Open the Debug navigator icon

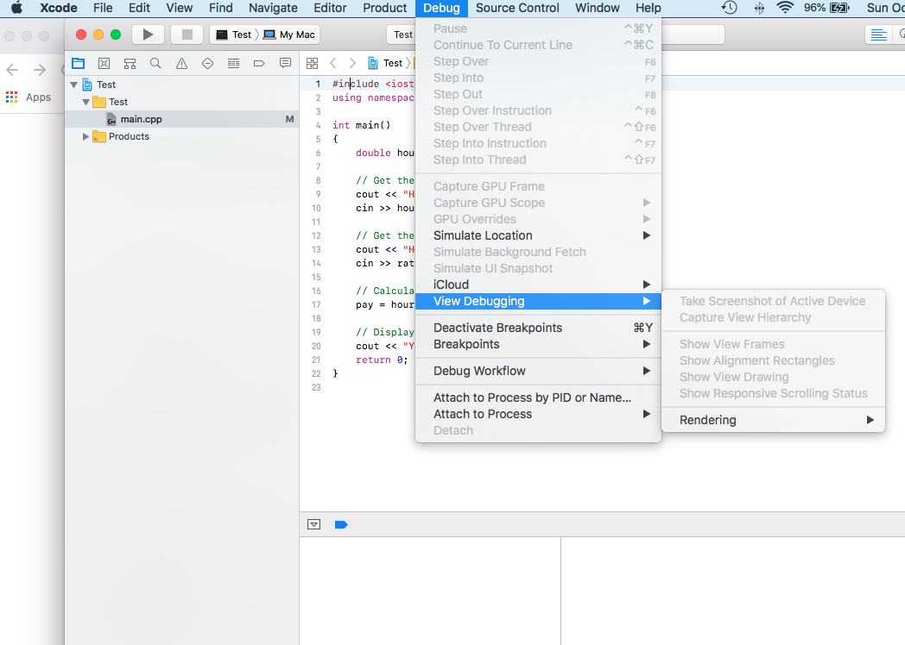233,64
